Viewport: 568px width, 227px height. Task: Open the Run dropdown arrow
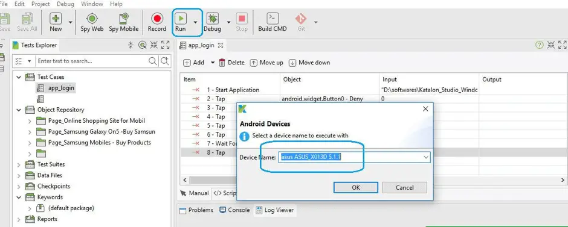pos(195,22)
